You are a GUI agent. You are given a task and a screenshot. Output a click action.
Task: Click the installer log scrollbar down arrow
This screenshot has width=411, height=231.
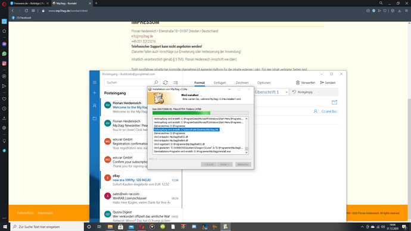(x=247, y=152)
